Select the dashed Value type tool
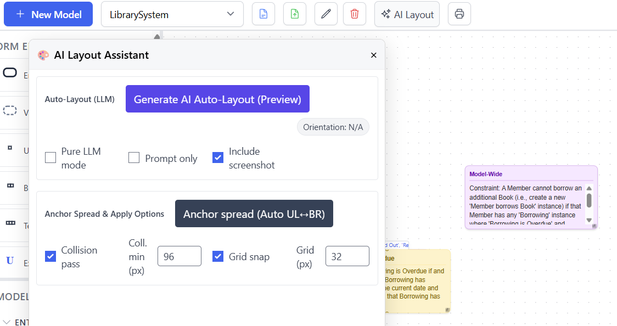The width and height of the screenshot is (617, 326). pyautogui.click(x=10, y=111)
